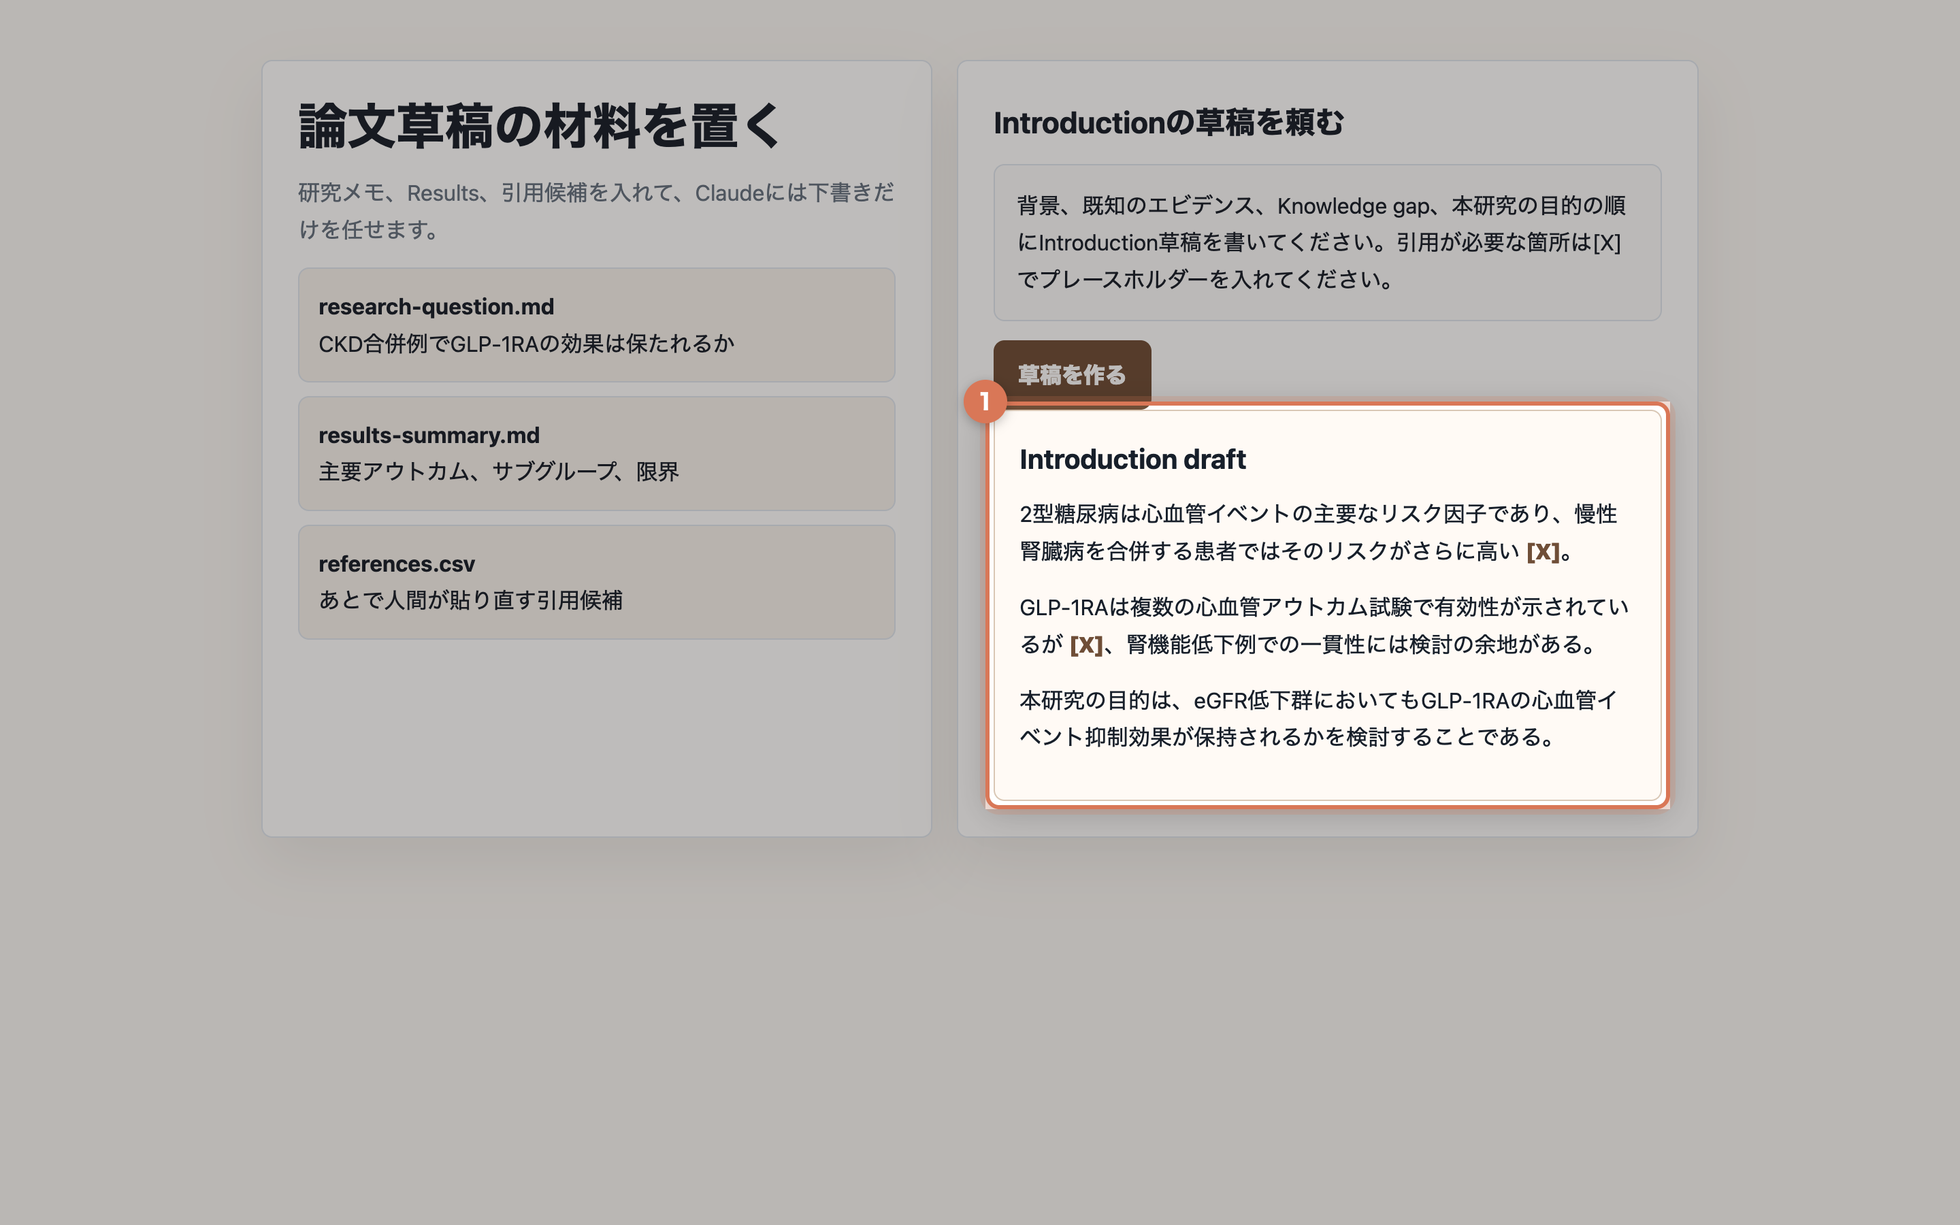Select the results-summary.md file card
This screenshot has height=1225, width=1960.
(x=596, y=454)
